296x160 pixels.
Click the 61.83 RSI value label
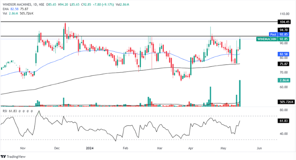point(284,121)
